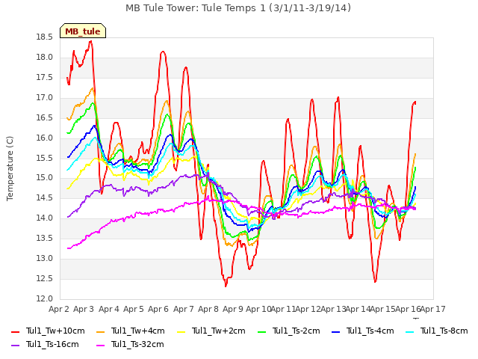Click the Apr 17 x-axis label

click(x=433, y=309)
